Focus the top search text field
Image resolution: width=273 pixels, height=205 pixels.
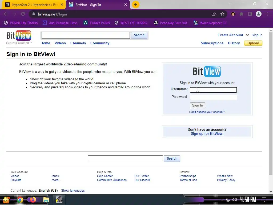tap(86, 36)
